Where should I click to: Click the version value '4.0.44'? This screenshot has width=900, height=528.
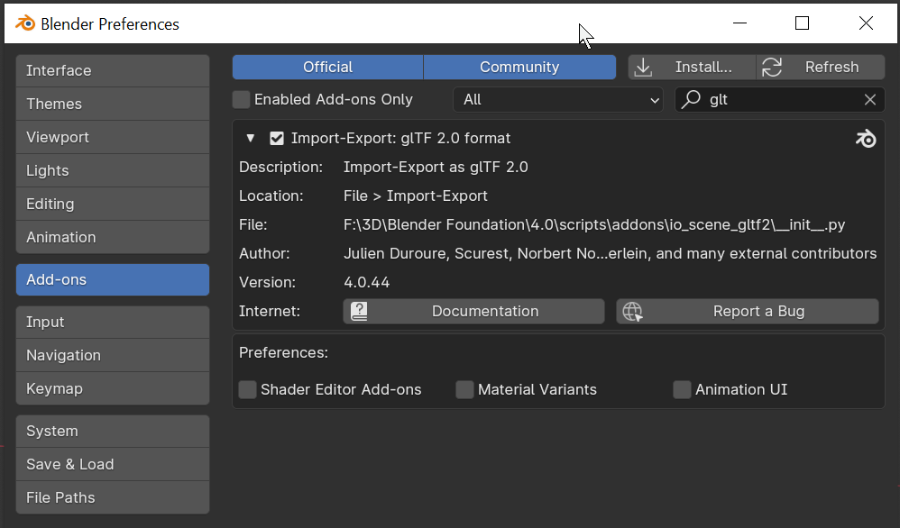[367, 282]
